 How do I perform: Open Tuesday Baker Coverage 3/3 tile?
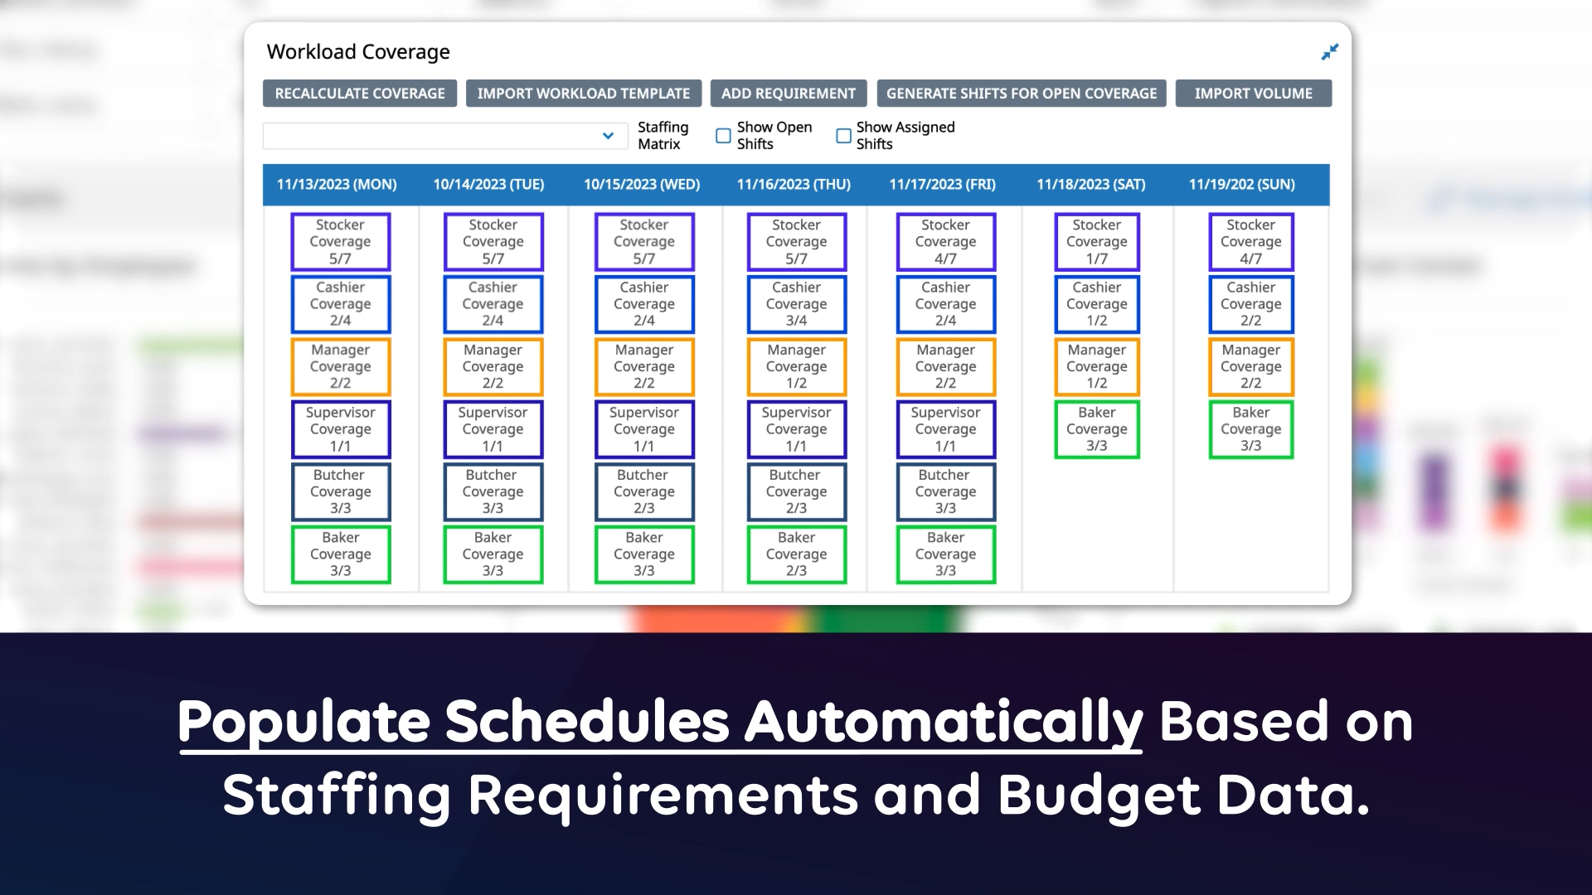click(493, 554)
